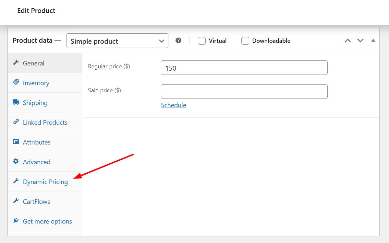Select the Inventory tab label
This screenshot has width=389, height=243.
tap(36, 83)
